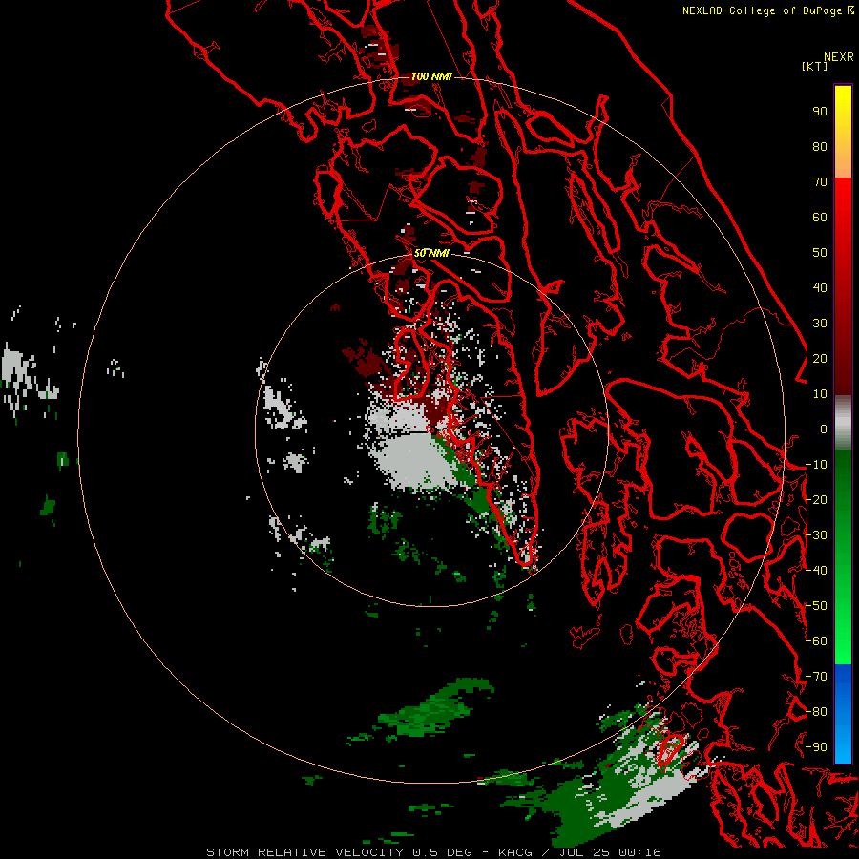This screenshot has height=859, width=859.
Task: Click the 90 value on the velocity scale
Action: click(x=820, y=112)
